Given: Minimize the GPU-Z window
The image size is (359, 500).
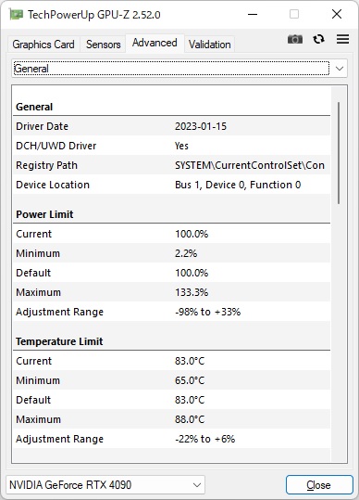Looking at the screenshot, I should pos(253,14).
